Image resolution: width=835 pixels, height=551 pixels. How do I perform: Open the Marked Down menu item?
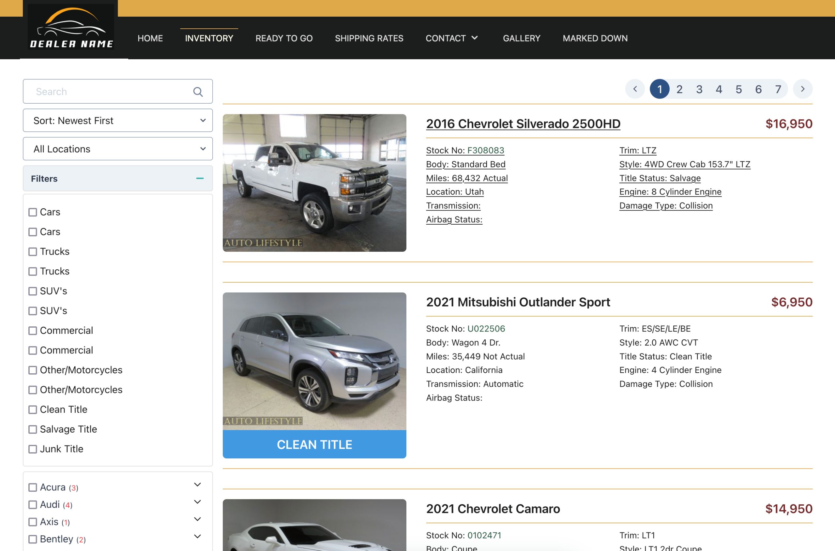pyautogui.click(x=595, y=38)
